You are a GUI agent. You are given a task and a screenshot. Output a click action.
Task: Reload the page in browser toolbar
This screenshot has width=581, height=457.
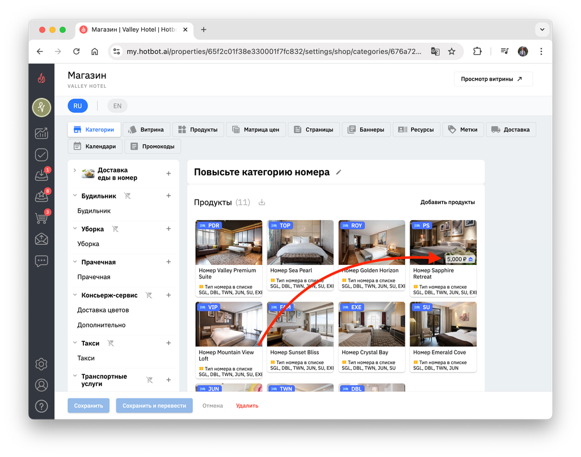pyautogui.click(x=77, y=52)
